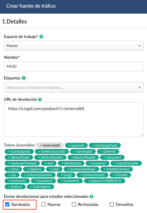Check the Rechazadas checkbox
Screen dimensions: 147x213
[74, 204]
